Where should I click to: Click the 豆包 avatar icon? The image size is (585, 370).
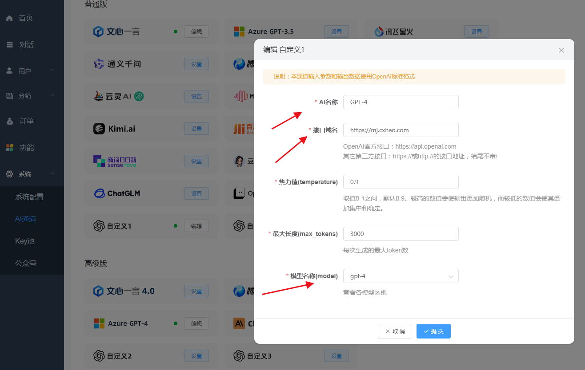click(x=239, y=161)
